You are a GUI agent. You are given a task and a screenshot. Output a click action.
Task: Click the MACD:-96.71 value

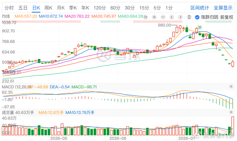[84, 87]
